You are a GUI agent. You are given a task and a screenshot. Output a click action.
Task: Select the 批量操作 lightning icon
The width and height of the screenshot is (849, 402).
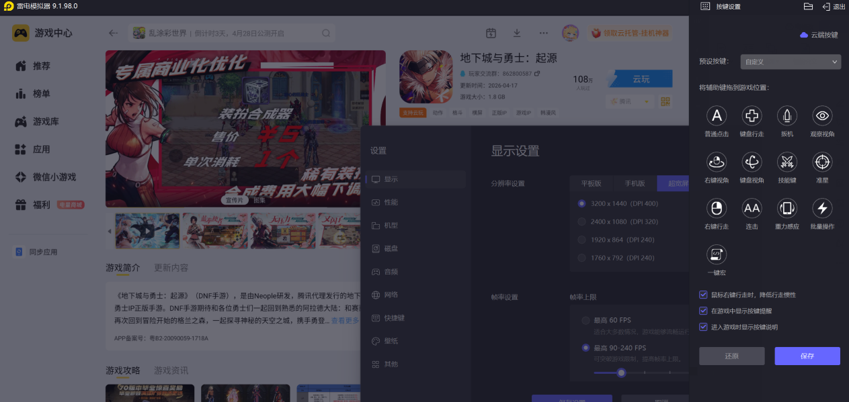point(822,208)
